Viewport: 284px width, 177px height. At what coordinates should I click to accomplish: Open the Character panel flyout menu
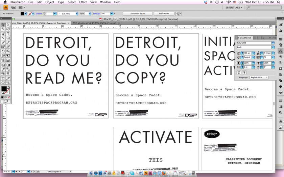[275, 38]
